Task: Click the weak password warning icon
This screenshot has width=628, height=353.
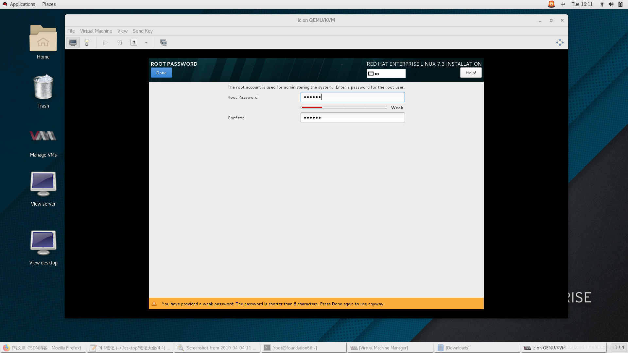Action: (154, 304)
